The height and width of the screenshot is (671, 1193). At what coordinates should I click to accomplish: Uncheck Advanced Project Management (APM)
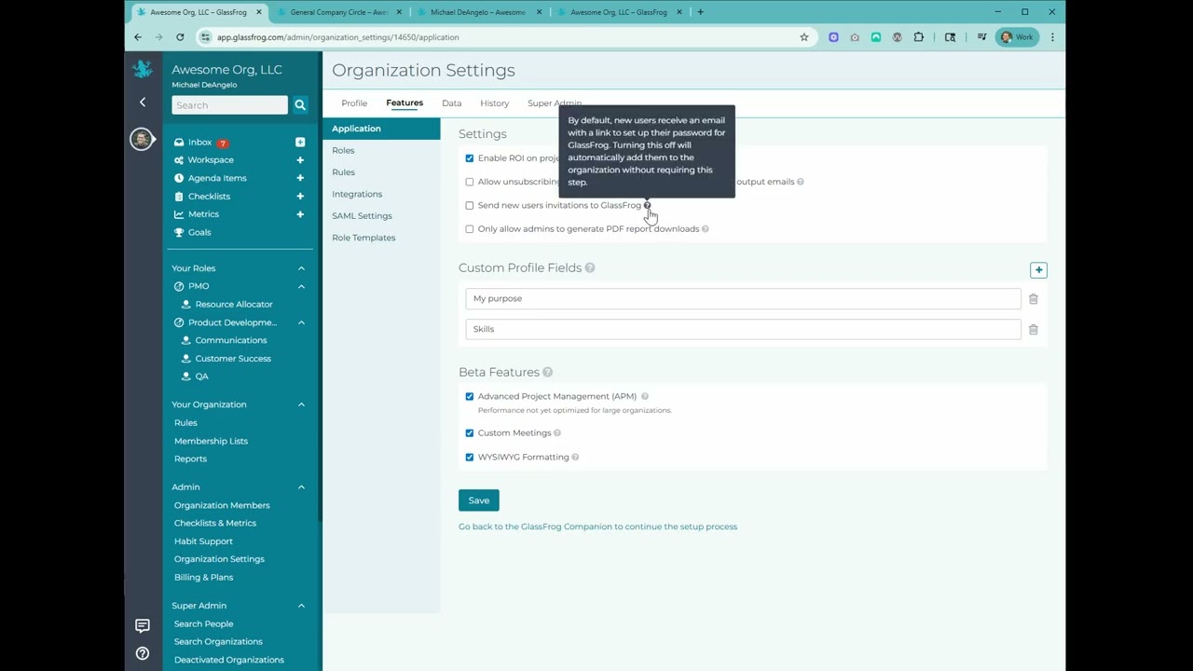point(470,397)
